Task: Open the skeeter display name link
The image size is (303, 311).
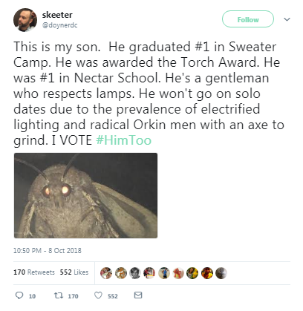Action: tap(57, 15)
